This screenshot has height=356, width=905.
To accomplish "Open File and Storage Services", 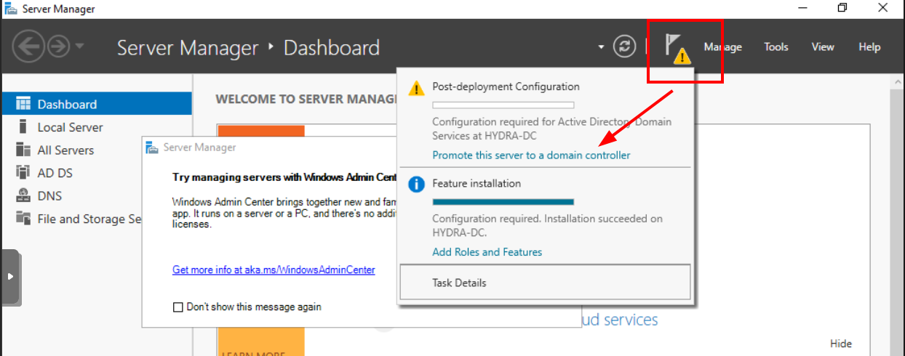I will point(87,219).
